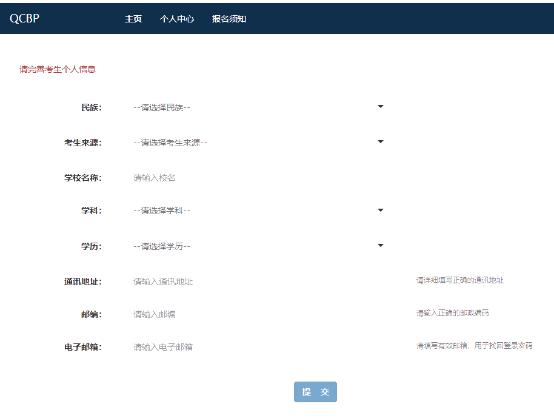Screen dimensions: 554x418
Task: Click the arrow icon of 学科 dropdown
Action: (381, 211)
